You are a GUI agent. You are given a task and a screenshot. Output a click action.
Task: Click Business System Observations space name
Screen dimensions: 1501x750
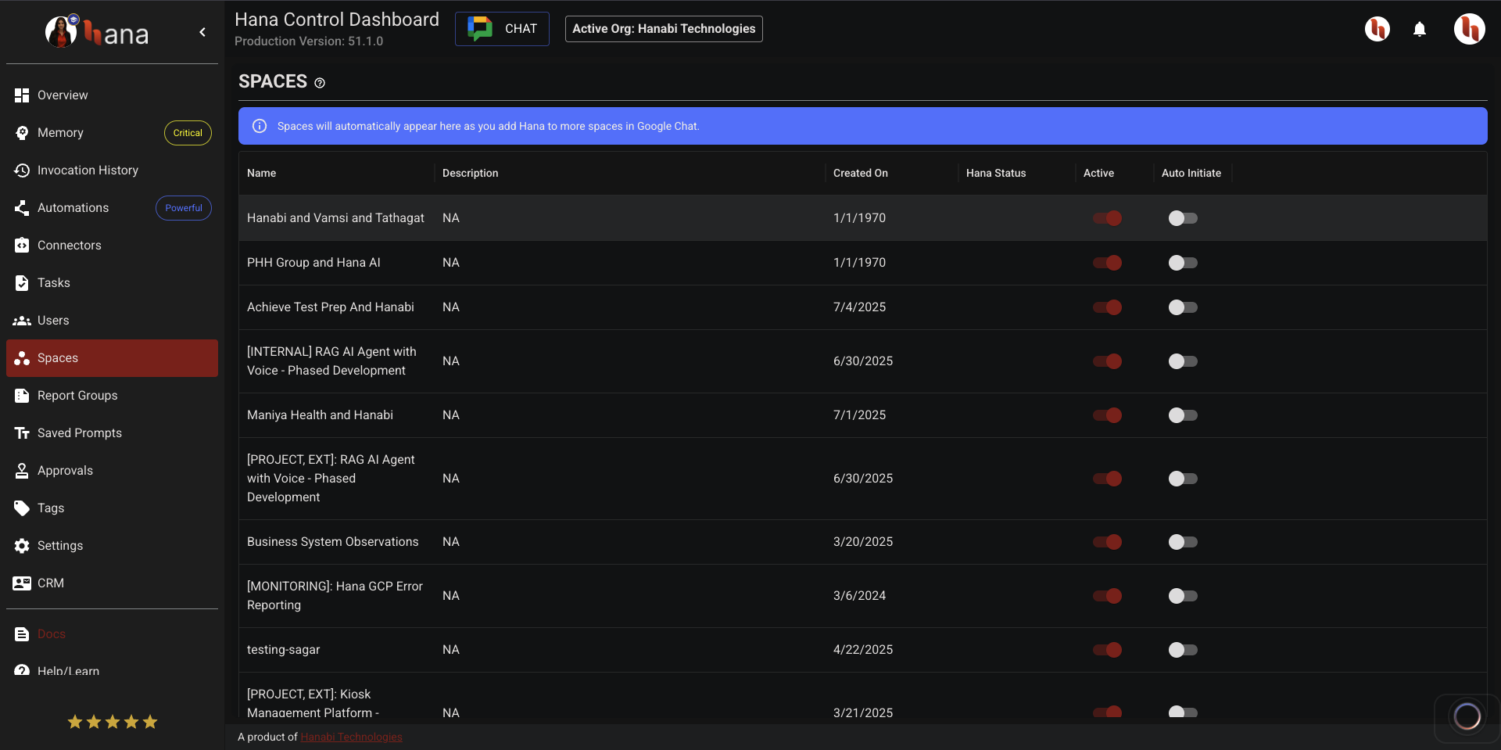point(332,542)
